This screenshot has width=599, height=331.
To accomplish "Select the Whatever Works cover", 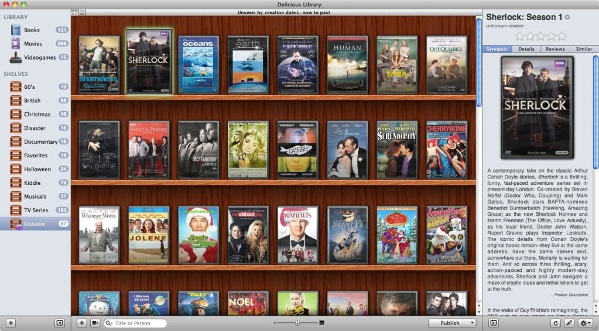I will [100, 235].
